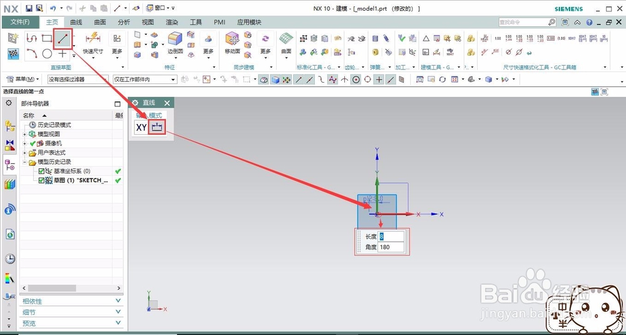Toggle the multicolor arrows selection option
The width and height of the screenshot is (626, 335).
[286, 80]
